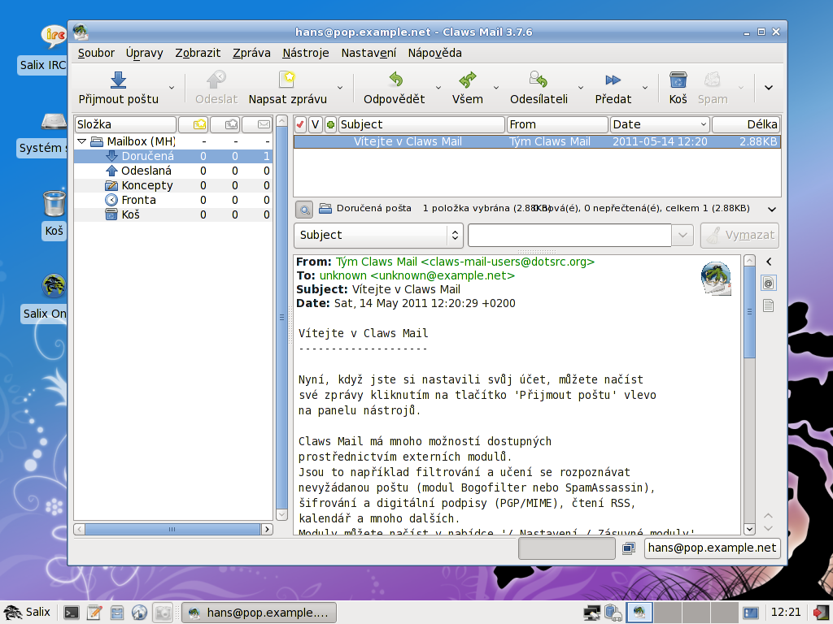This screenshot has height=624, width=833.
Task: Open the Napsat zprávu dropdown arrow
Action: [x=340, y=88]
